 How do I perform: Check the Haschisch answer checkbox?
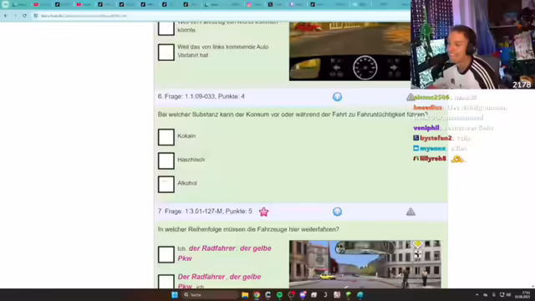(x=166, y=161)
